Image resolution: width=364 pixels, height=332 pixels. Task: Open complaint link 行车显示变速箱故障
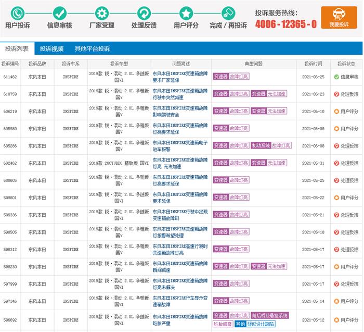point(180,301)
